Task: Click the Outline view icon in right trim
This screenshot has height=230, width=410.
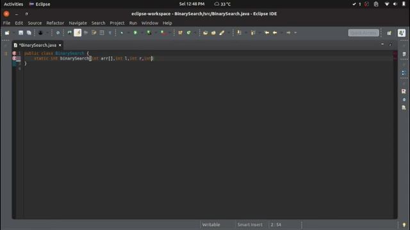Action: tap(404, 73)
